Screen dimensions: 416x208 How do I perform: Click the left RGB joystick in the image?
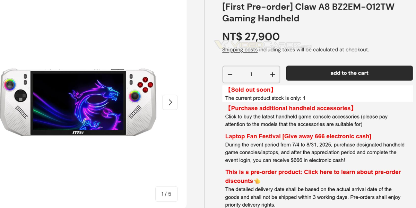click(x=9, y=84)
